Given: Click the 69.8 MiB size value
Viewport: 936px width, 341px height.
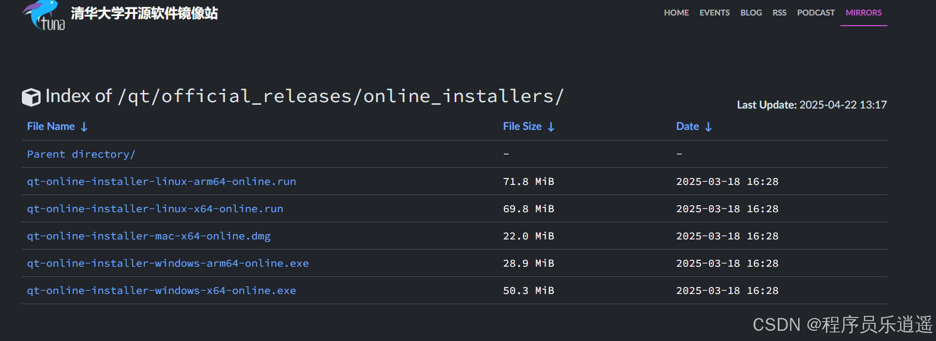Looking at the screenshot, I should pyautogui.click(x=528, y=208).
